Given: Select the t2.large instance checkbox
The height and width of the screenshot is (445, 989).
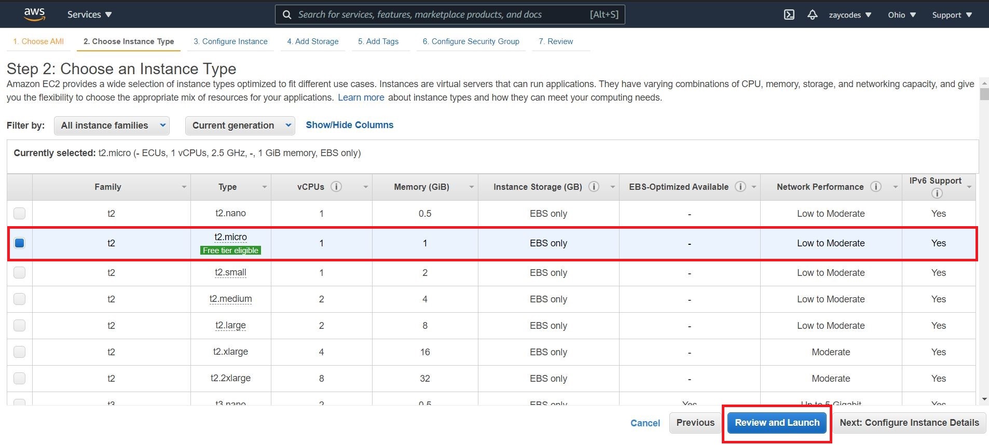Looking at the screenshot, I should (19, 325).
